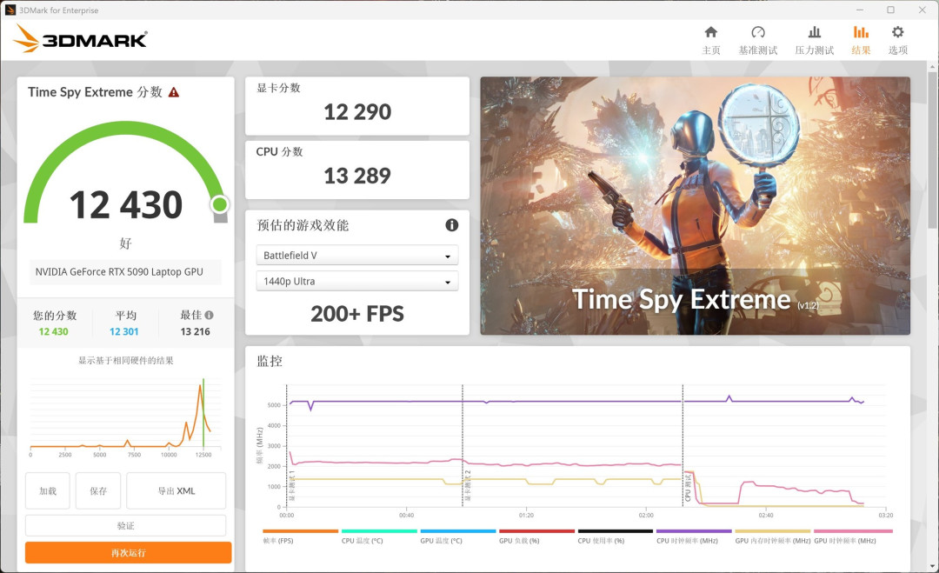Click the 好 rating under the score

pos(126,243)
